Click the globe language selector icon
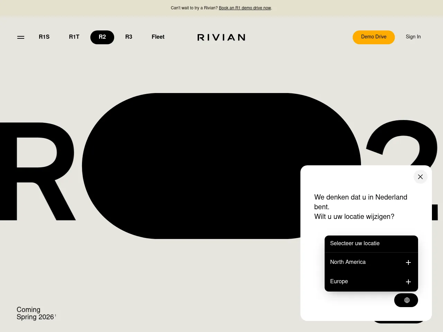Viewport: 443px width, 332px height. click(406, 300)
